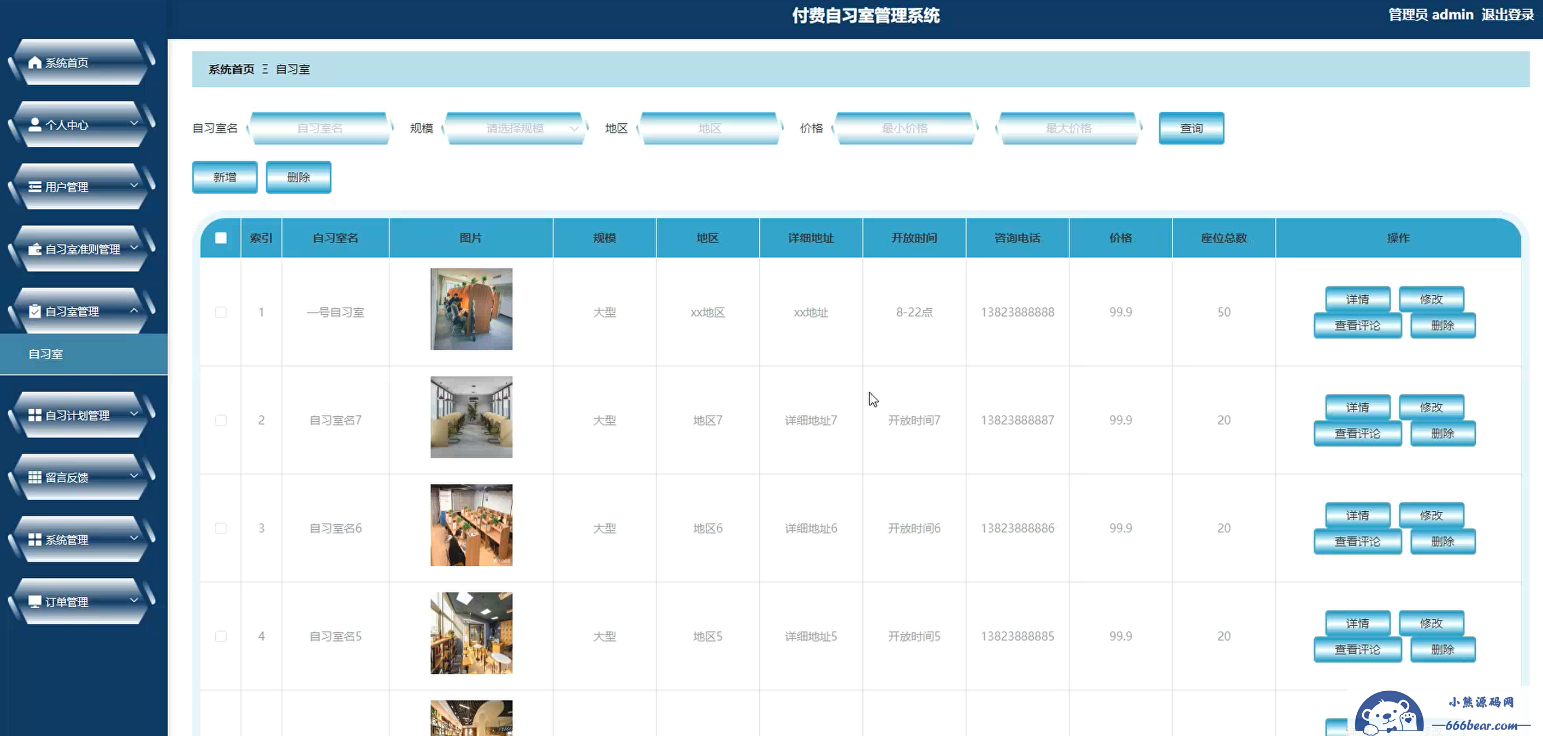Select the 自习室 submenu item
Image resolution: width=1543 pixels, height=736 pixels.
pos(84,354)
